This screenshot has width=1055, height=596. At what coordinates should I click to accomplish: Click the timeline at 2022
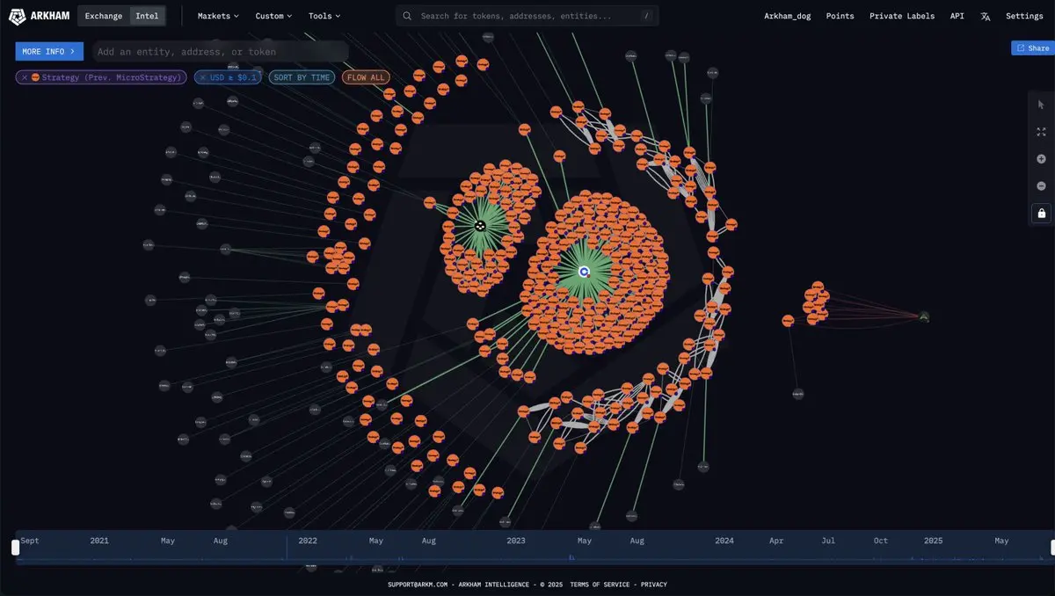(x=308, y=541)
